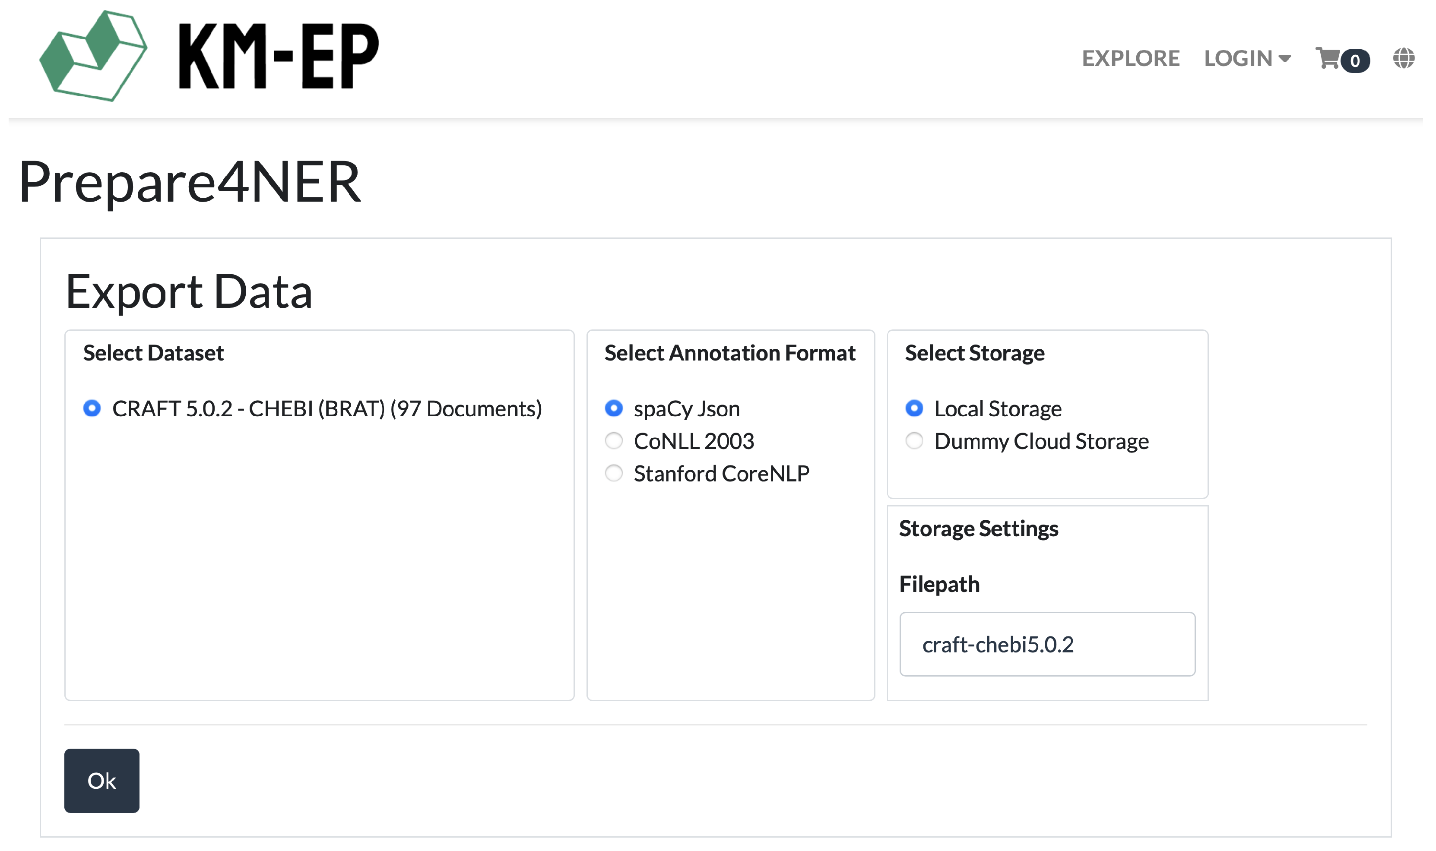Click the CoNLL 2003 label text
This screenshot has width=1436, height=851.
point(694,441)
